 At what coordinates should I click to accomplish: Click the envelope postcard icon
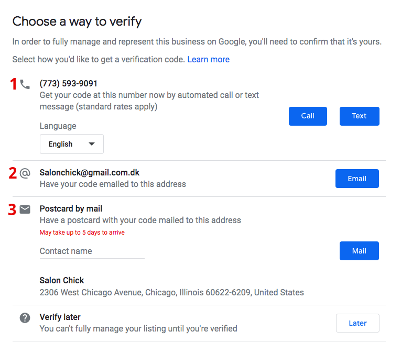(x=25, y=209)
